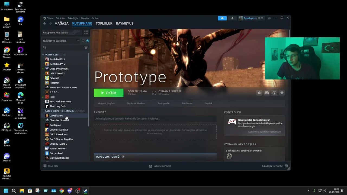Open the Yardım menu

click(x=95, y=18)
